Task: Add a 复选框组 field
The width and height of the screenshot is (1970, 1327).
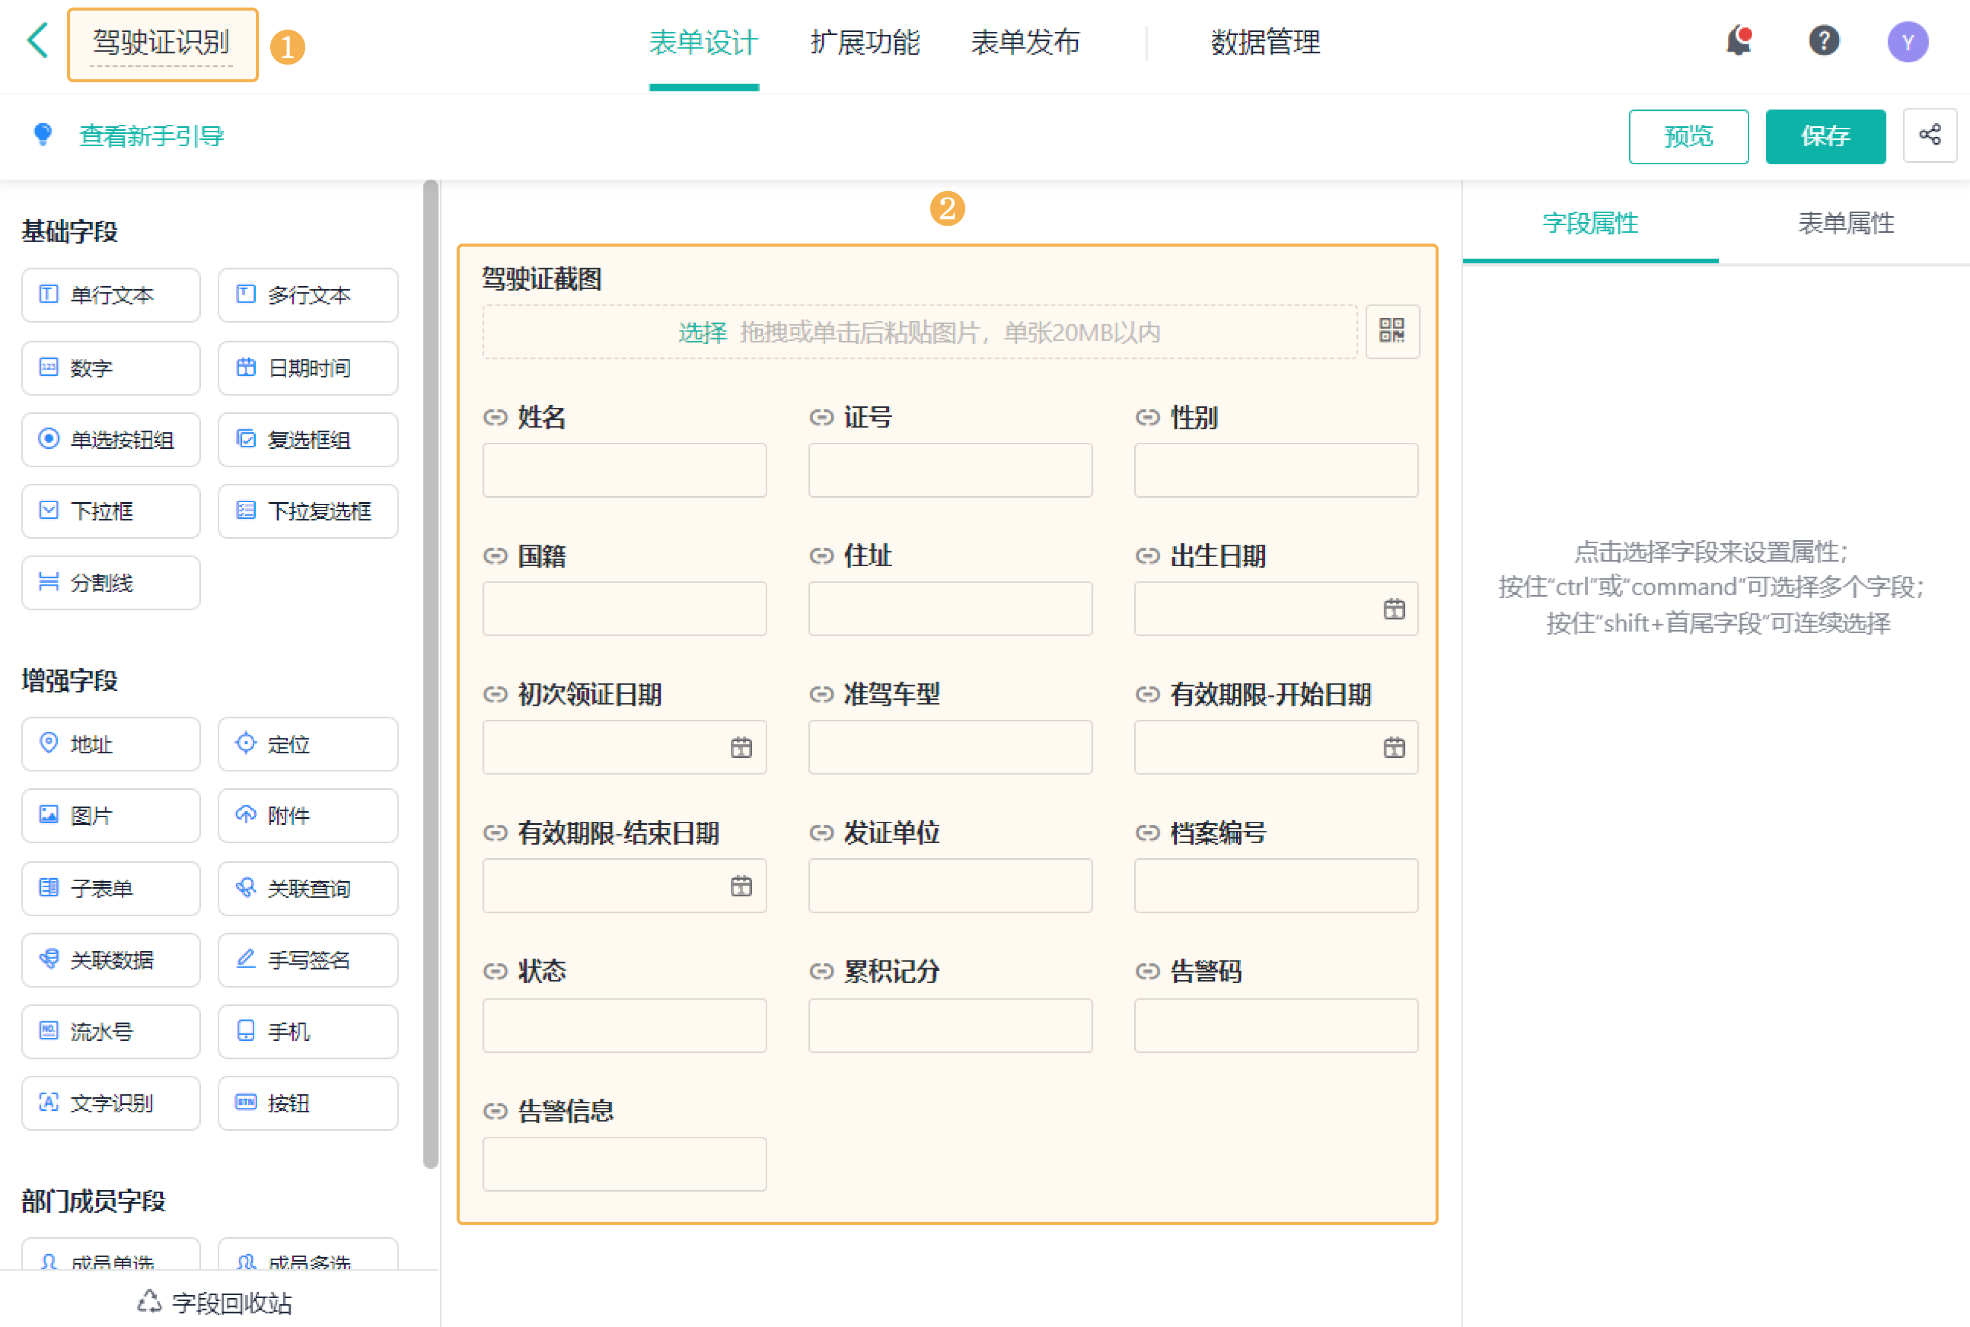Action: [308, 440]
